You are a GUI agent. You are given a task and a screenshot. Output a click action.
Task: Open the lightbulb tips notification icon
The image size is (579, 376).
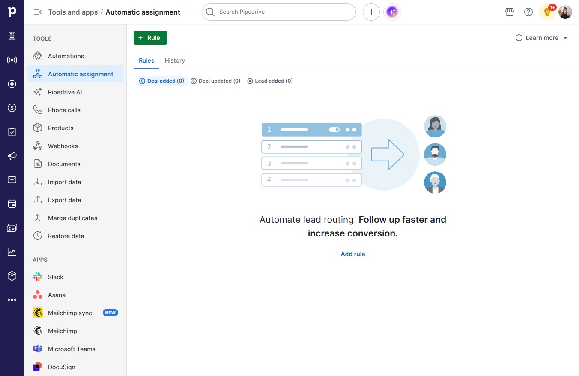[x=547, y=12]
